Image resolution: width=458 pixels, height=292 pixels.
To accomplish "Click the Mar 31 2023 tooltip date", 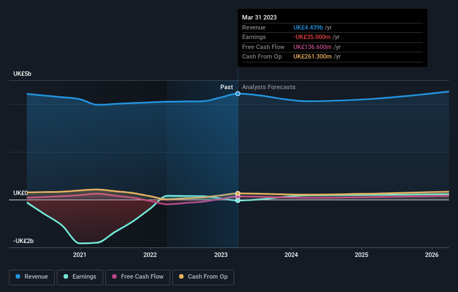I will pyautogui.click(x=259, y=17).
